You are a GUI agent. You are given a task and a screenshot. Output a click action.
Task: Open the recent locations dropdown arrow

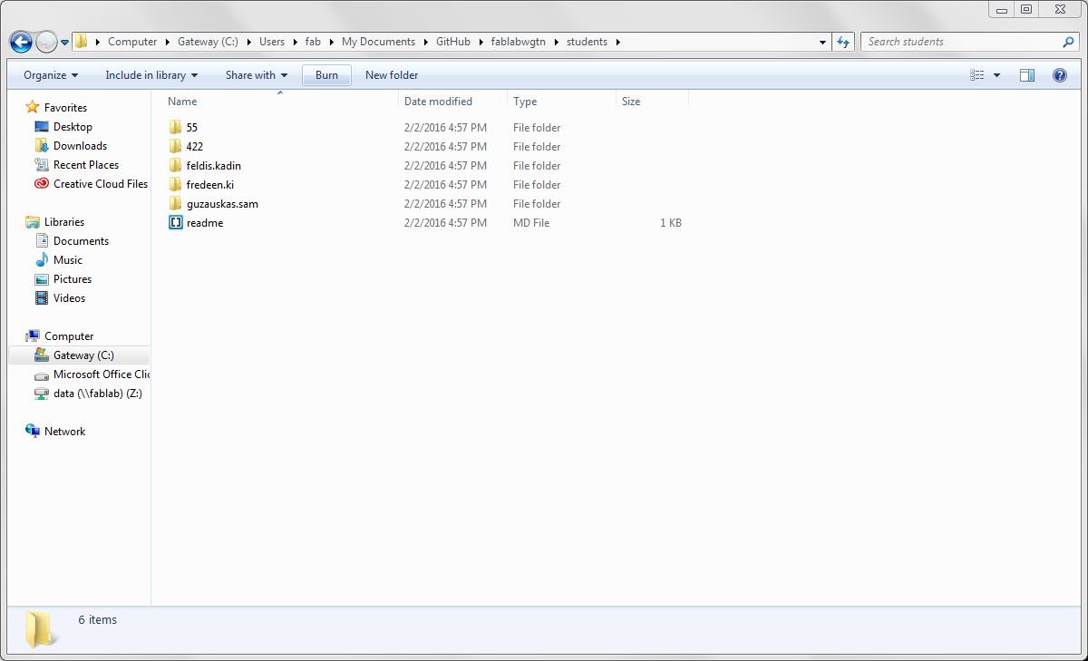tap(64, 43)
